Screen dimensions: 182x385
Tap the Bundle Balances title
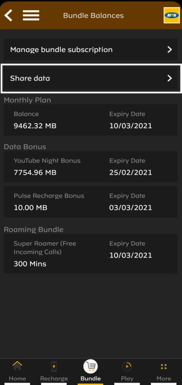(x=93, y=15)
